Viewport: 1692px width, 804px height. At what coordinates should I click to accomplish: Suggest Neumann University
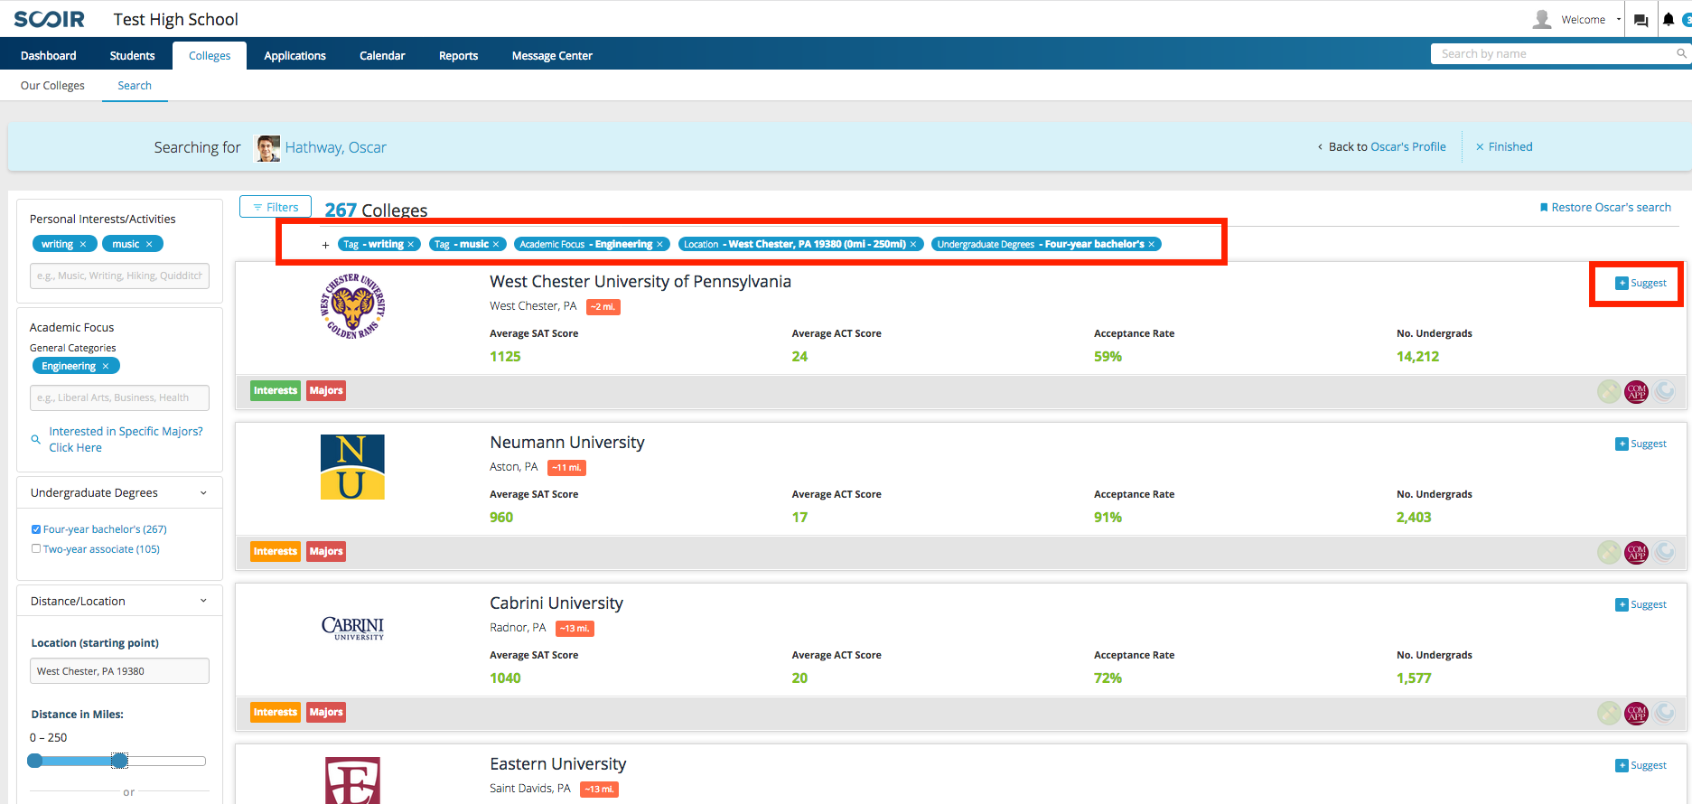pyautogui.click(x=1641, y=444)
